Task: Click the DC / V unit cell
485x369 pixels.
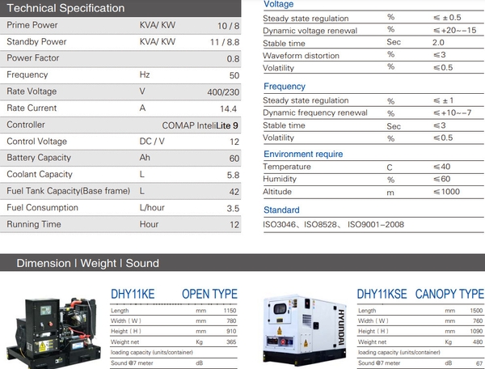Action: click(x=152, y=142)
